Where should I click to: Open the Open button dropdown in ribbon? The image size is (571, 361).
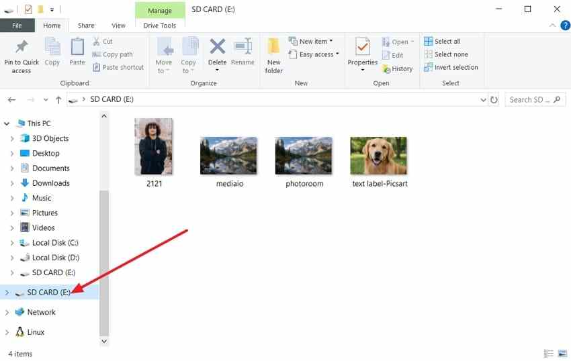point(412,42)
